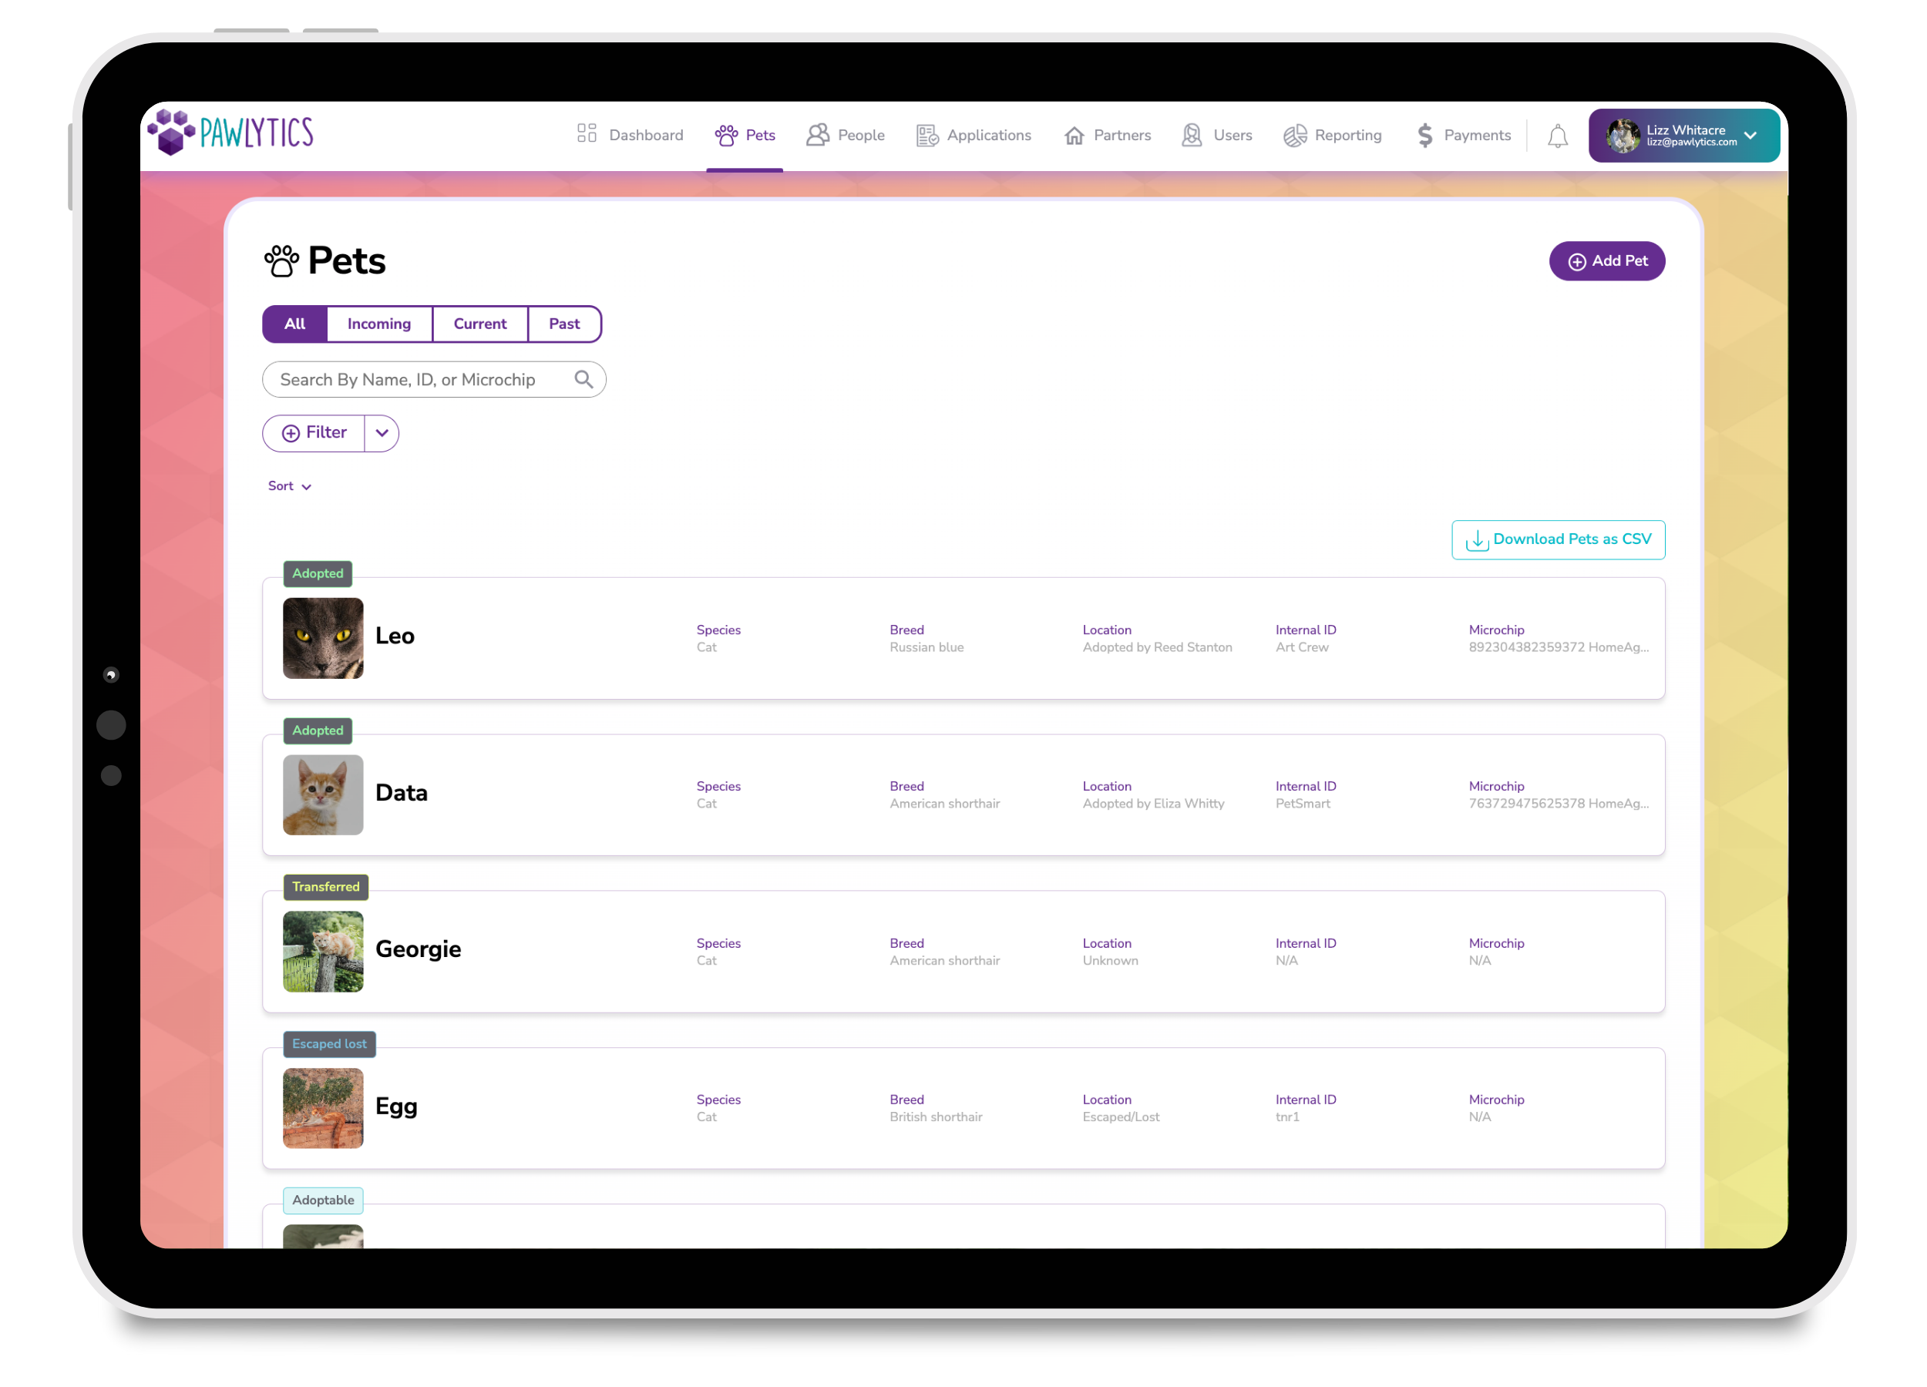The height and width of the screenshot is (1387, 1927).
Task: Open the pet named Leo
Action: pos(395,636)
